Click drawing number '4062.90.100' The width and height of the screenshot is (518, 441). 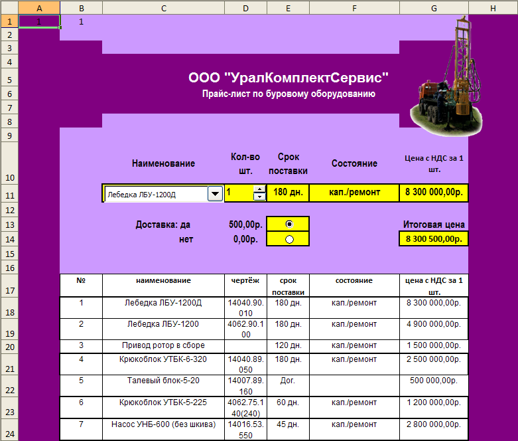coord(245,329)
